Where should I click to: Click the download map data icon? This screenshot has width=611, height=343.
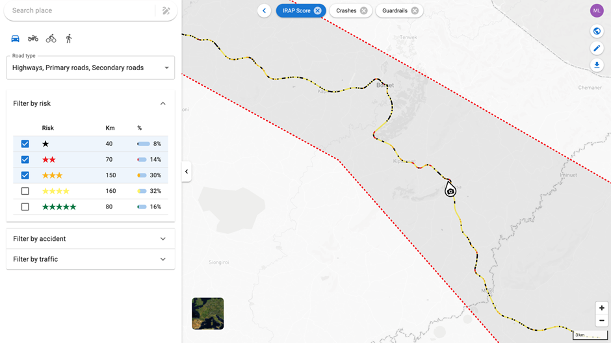coord(597,65)
